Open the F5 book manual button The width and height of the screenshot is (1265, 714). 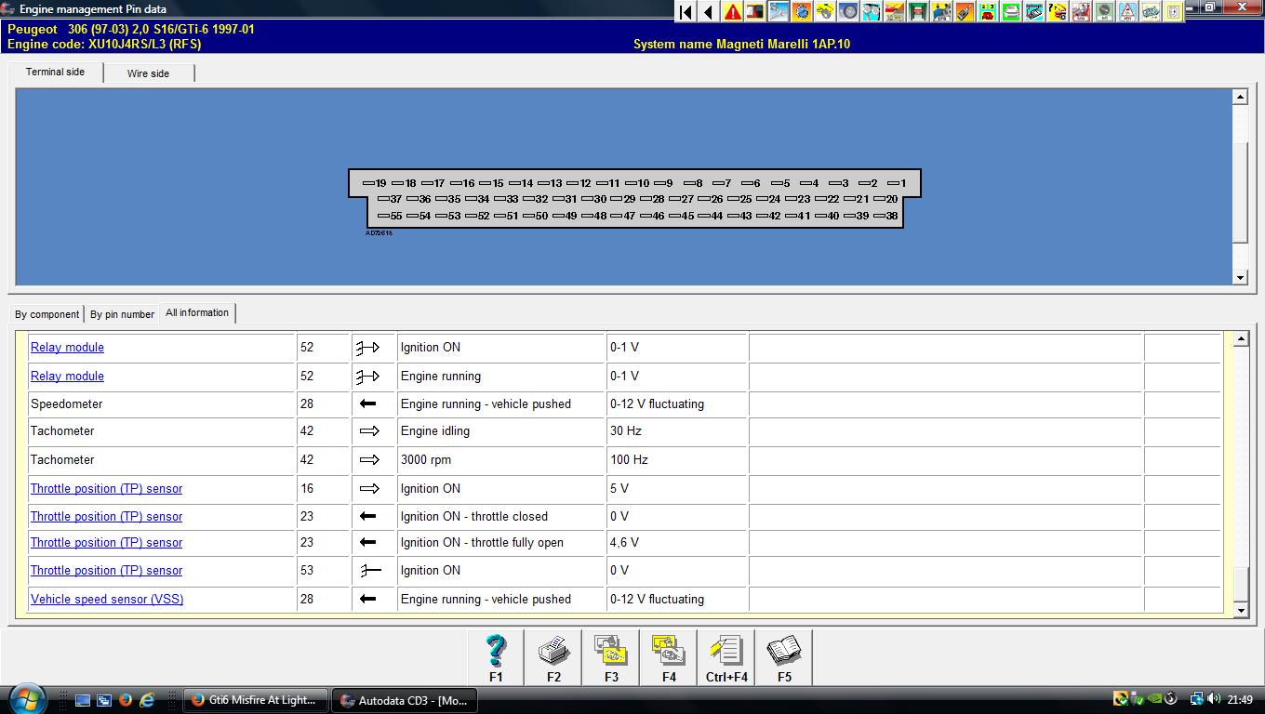[784, 658]
